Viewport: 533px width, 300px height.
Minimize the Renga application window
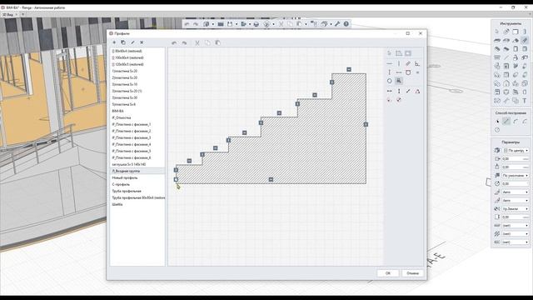click(501, 7)
